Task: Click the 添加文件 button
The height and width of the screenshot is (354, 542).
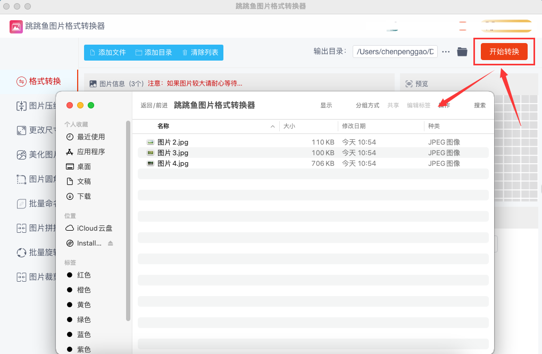Action: (x=107, y=53)
